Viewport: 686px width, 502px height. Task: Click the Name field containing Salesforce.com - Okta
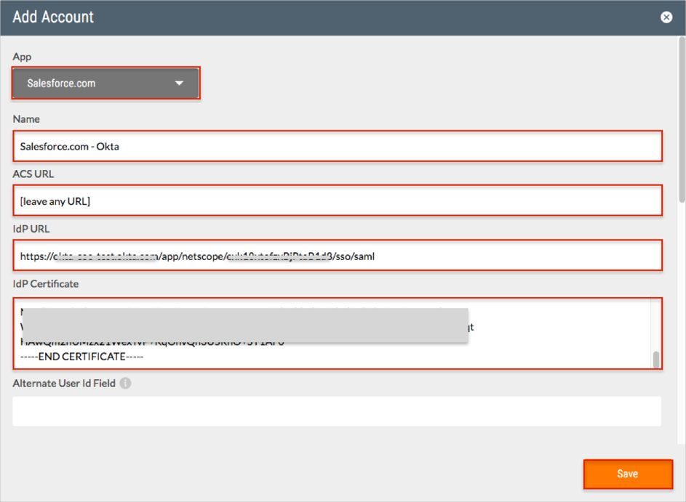point(337,146)
